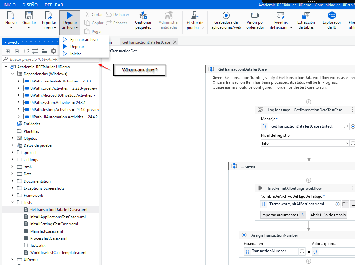The width and height of the screenshot is (355, 265).
Task: Browse workflow file folder button
Action: click(345, 204)
